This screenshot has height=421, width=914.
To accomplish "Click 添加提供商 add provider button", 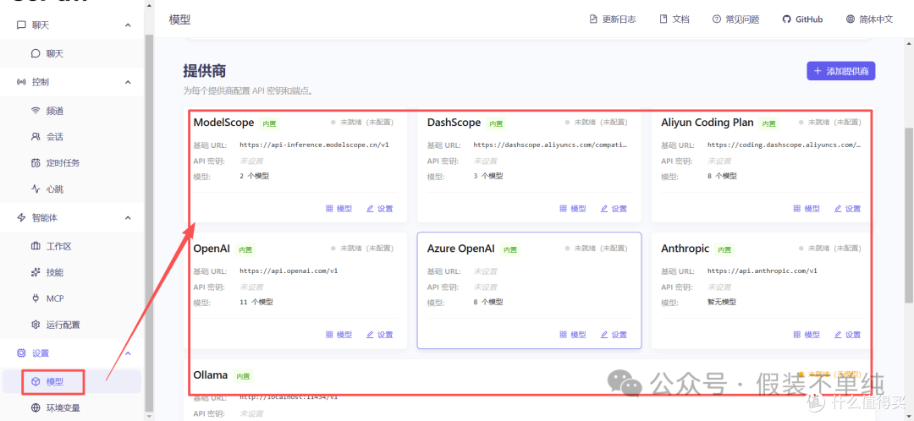I will (x=841, y=71).
